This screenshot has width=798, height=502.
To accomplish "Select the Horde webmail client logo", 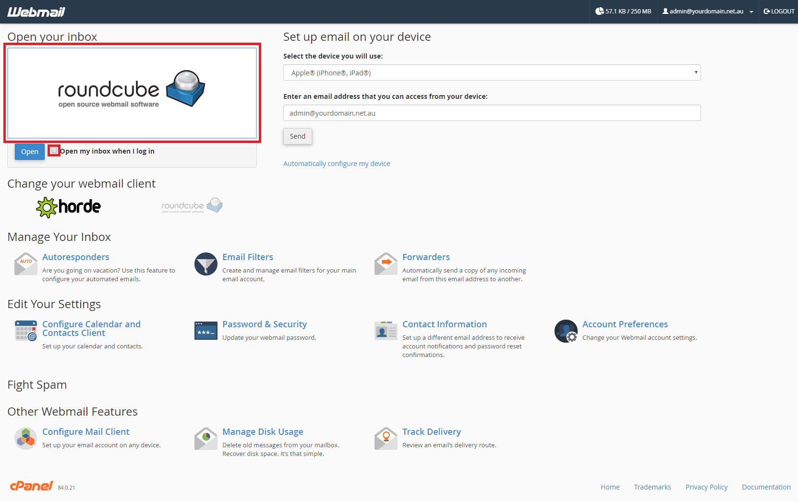I will pos(69,207).
